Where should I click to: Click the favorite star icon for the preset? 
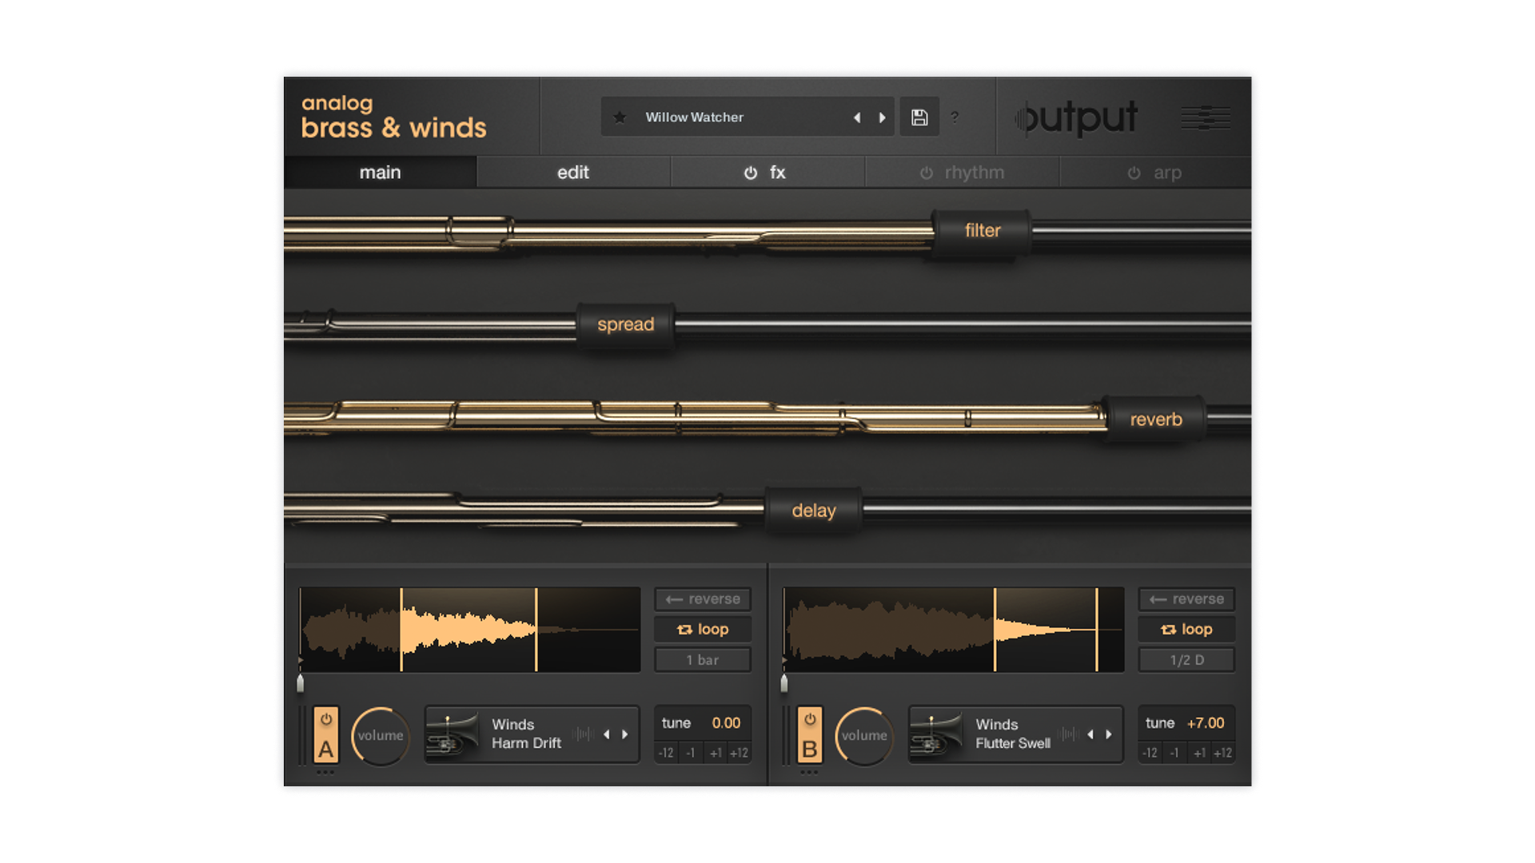(x=620, y=117)
